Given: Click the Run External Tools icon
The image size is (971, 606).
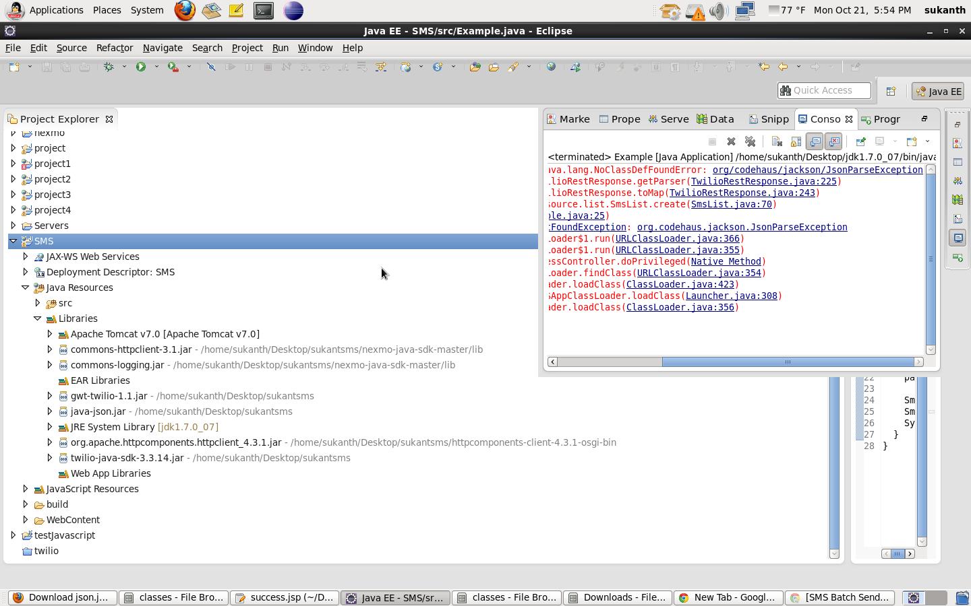Looking at the screenshot, I should point(173,67).
